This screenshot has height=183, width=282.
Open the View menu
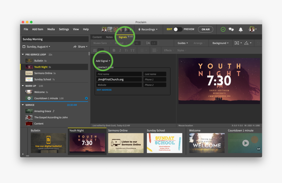click(76, 29)
